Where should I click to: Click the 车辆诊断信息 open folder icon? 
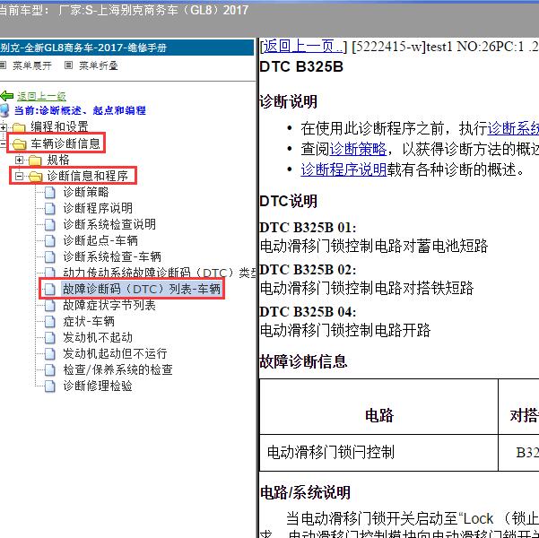(x=19, y=144)
